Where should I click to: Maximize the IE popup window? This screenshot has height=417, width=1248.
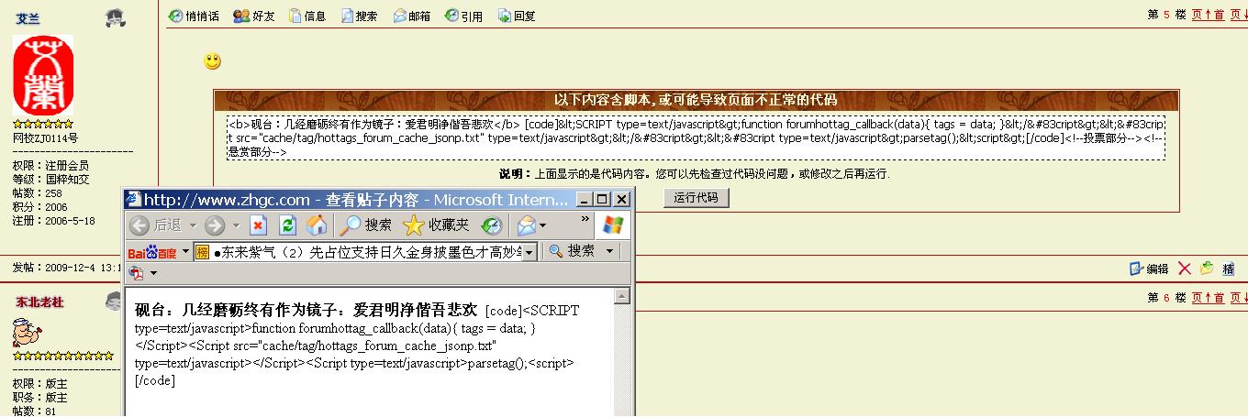[x=604, y=199]
